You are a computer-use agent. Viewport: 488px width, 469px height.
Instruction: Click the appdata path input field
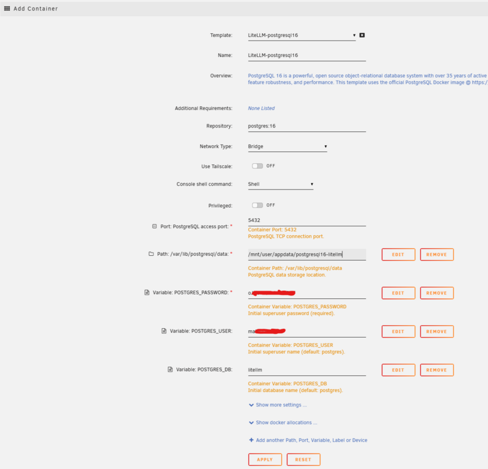(307, 255)
